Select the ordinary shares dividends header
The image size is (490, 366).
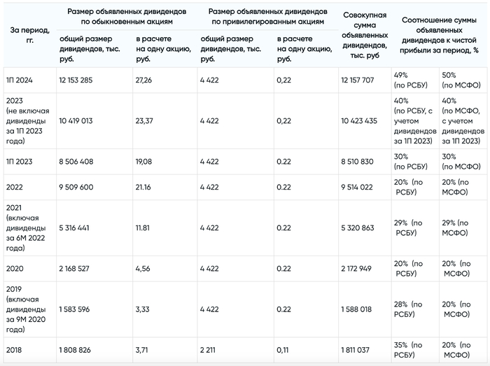tap(127, 17)
